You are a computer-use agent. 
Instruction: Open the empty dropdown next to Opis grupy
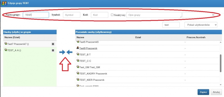[x=199, y=15]
